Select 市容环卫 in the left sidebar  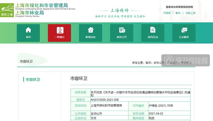pos(33,79)
